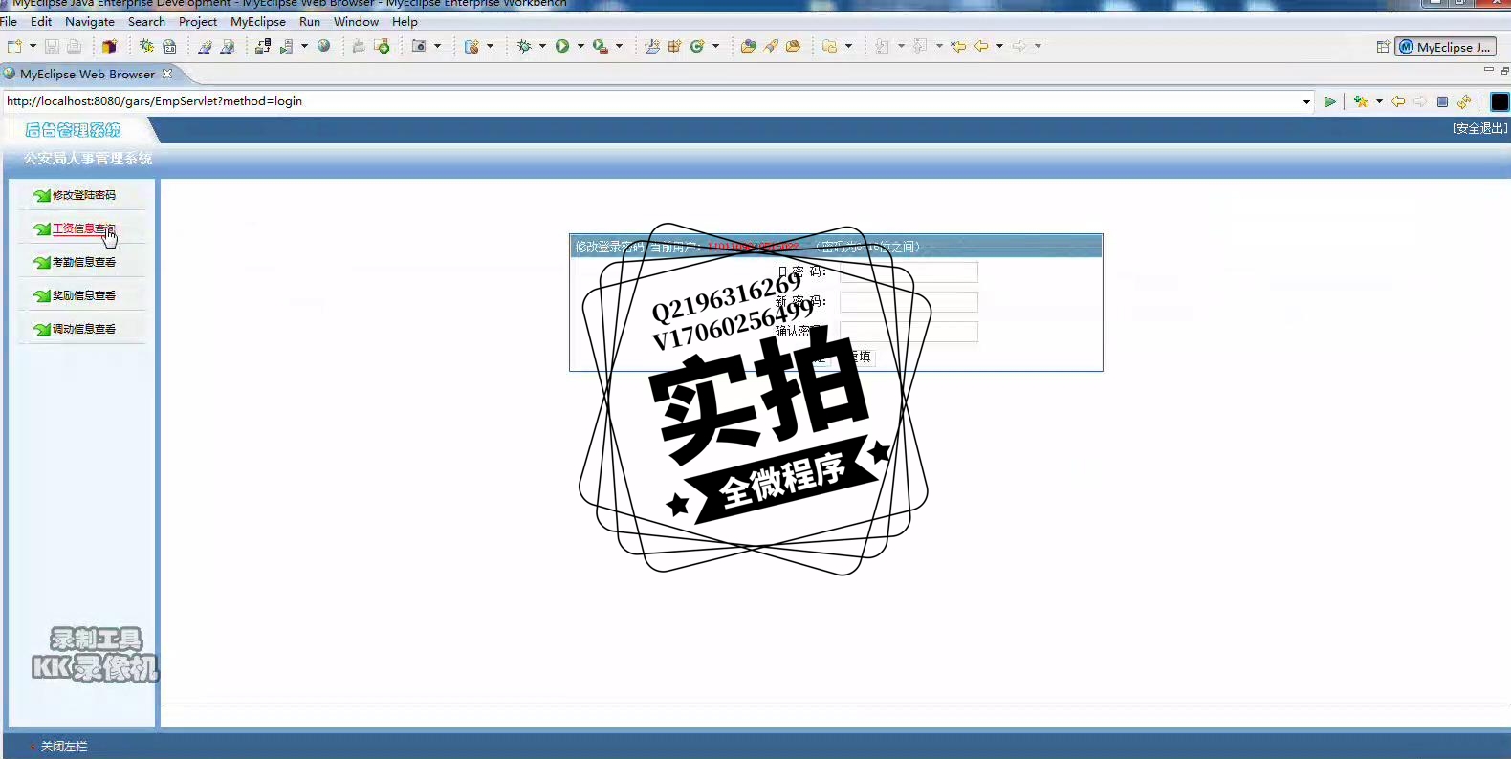This screenshot has width=1511, height=759.
Task: Click the toolbar icon showing a 2.0 label
Action: point(169,46)
